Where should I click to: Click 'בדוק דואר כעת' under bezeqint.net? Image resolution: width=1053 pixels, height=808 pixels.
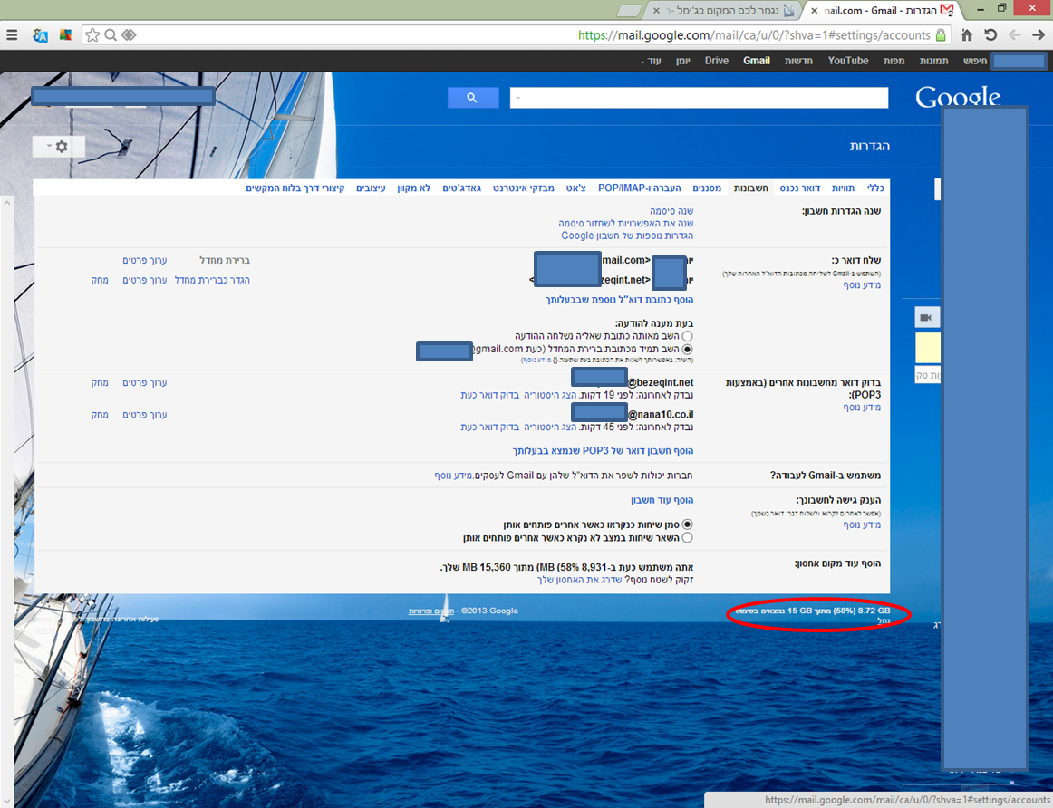pyautogui.click(x=489, y=395)
